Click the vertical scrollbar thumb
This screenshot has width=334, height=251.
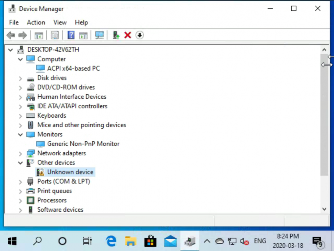pos(324,115)
